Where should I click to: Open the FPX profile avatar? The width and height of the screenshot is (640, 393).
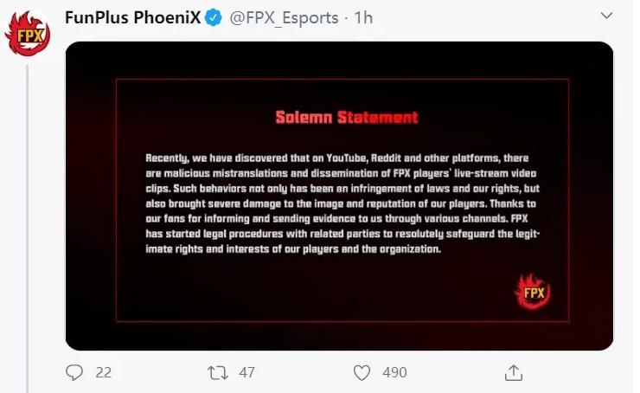28,35
